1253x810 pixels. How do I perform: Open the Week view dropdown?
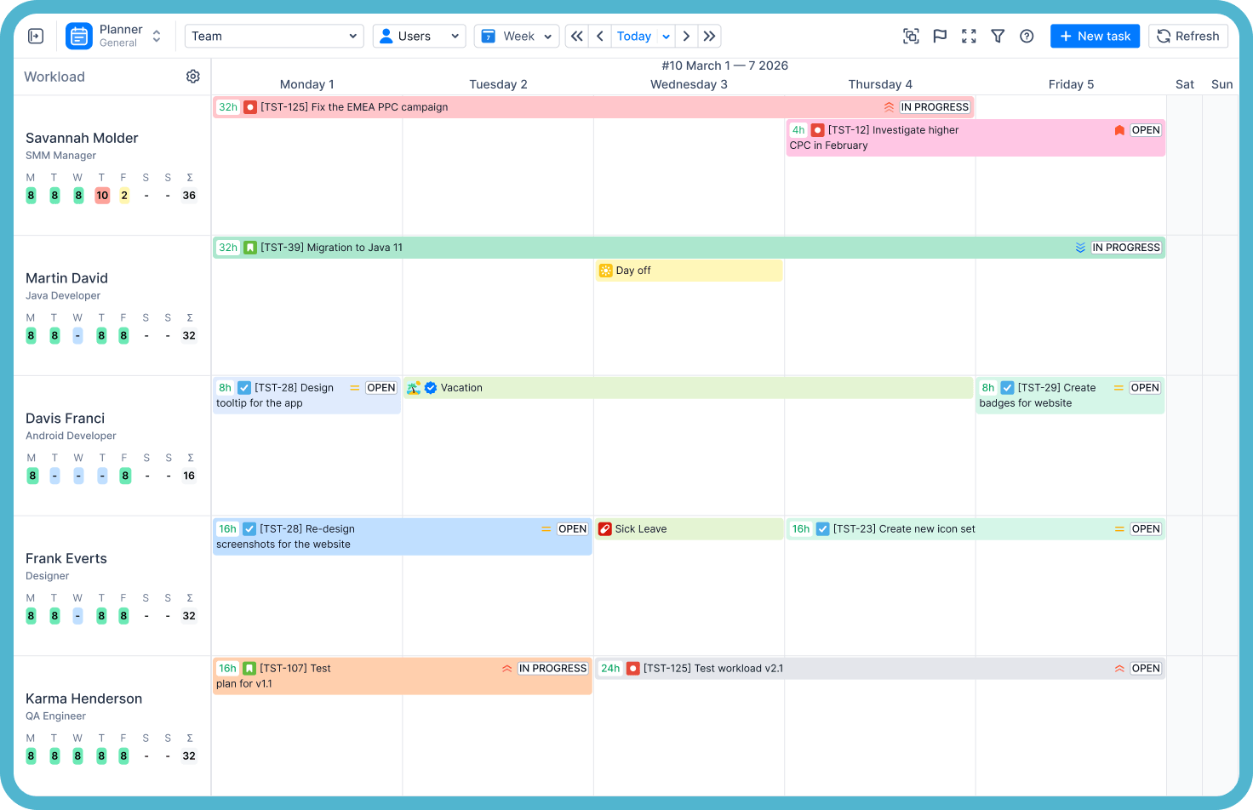pyautogui.click(x=517, y=36)
